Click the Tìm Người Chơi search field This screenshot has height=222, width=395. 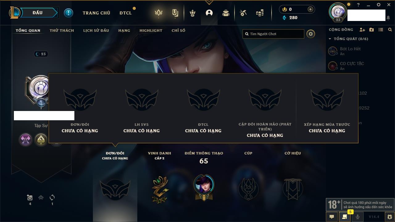tap(273, 34)
